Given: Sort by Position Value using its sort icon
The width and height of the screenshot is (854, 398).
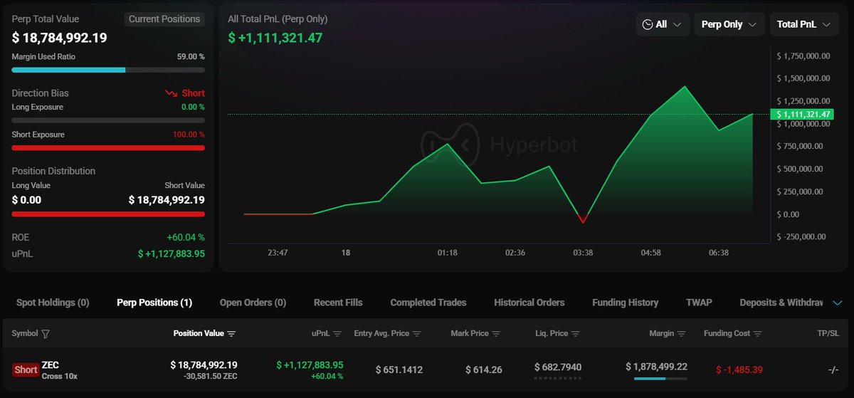Looking at the screenshot, I should (x=231, y=334).
